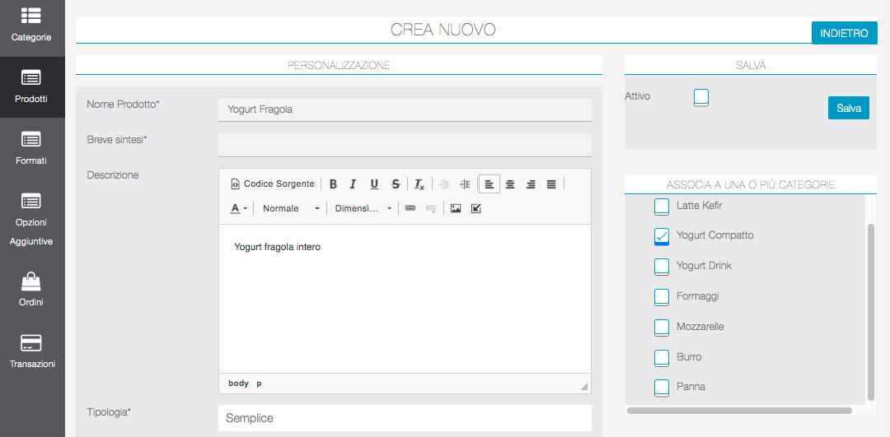Open the Tipologia dropdown showing Semplice
The image size is (890, 437).
click(405, 418)
